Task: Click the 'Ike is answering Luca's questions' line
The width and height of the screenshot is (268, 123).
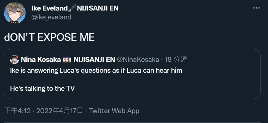Action: coord(96,70)
